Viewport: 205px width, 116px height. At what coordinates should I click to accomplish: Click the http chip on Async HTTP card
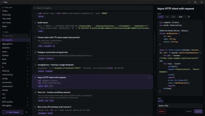[x=46, y=86]
